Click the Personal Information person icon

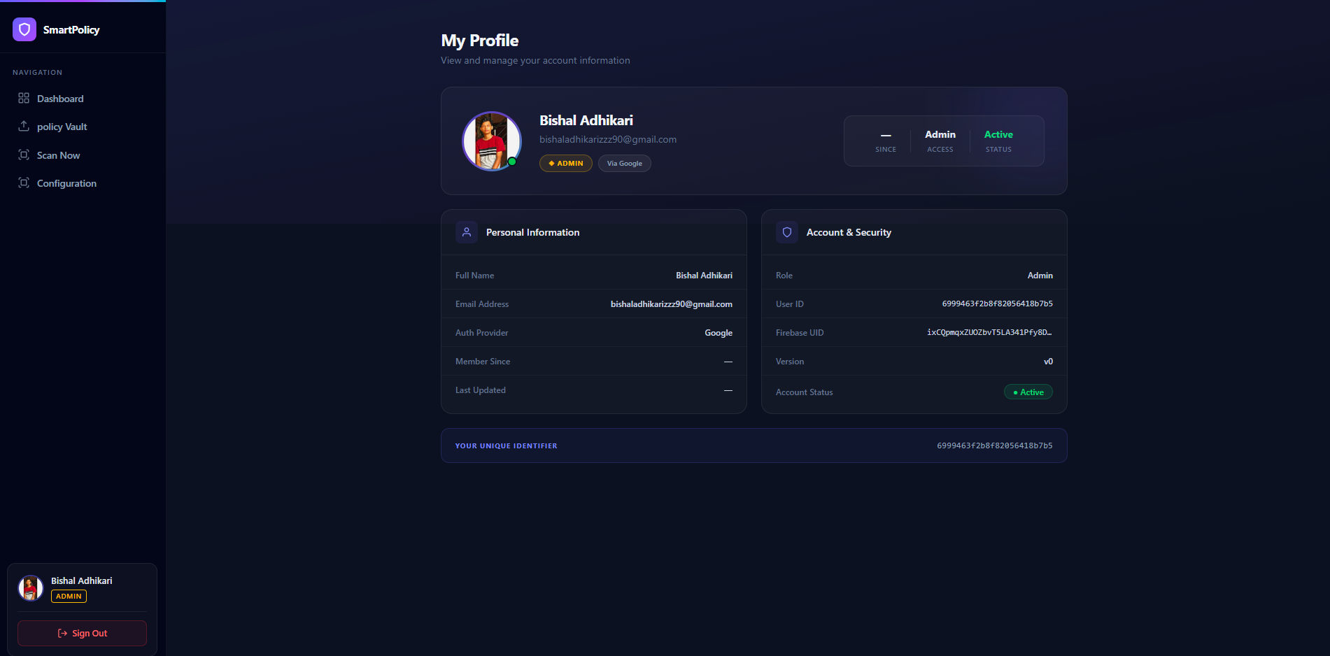coord(467,232)
